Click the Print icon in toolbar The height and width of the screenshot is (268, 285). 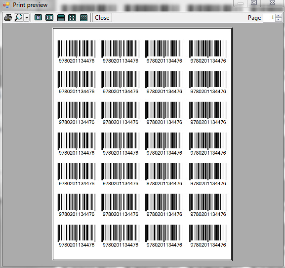click(8, 18)
